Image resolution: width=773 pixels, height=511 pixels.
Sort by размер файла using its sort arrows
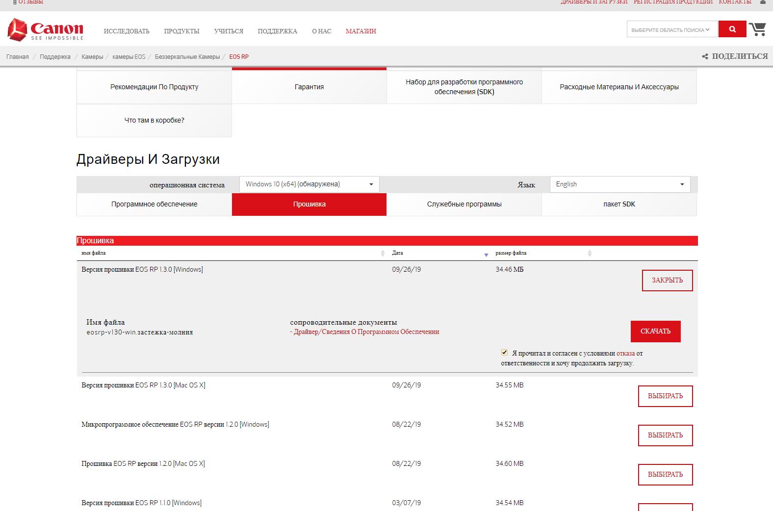pos(590,253)
